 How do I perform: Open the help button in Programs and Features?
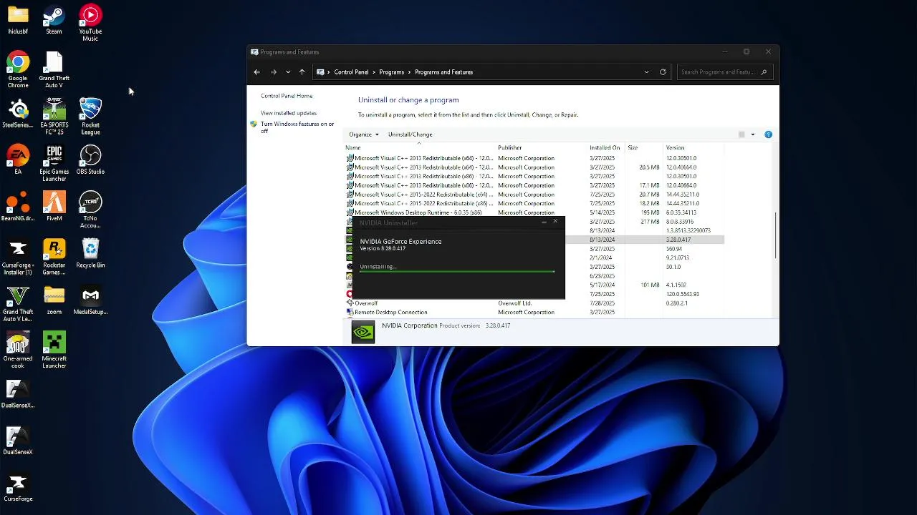click(768, 134)
